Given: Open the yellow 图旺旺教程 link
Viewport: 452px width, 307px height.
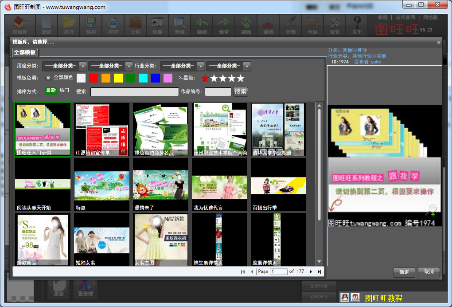Looking at the screenshot, I should tap(384, 298).
